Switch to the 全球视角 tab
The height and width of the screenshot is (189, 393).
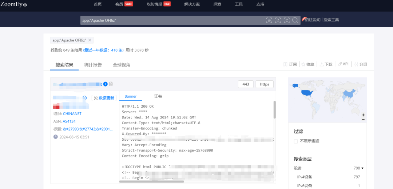click(122, 65)
